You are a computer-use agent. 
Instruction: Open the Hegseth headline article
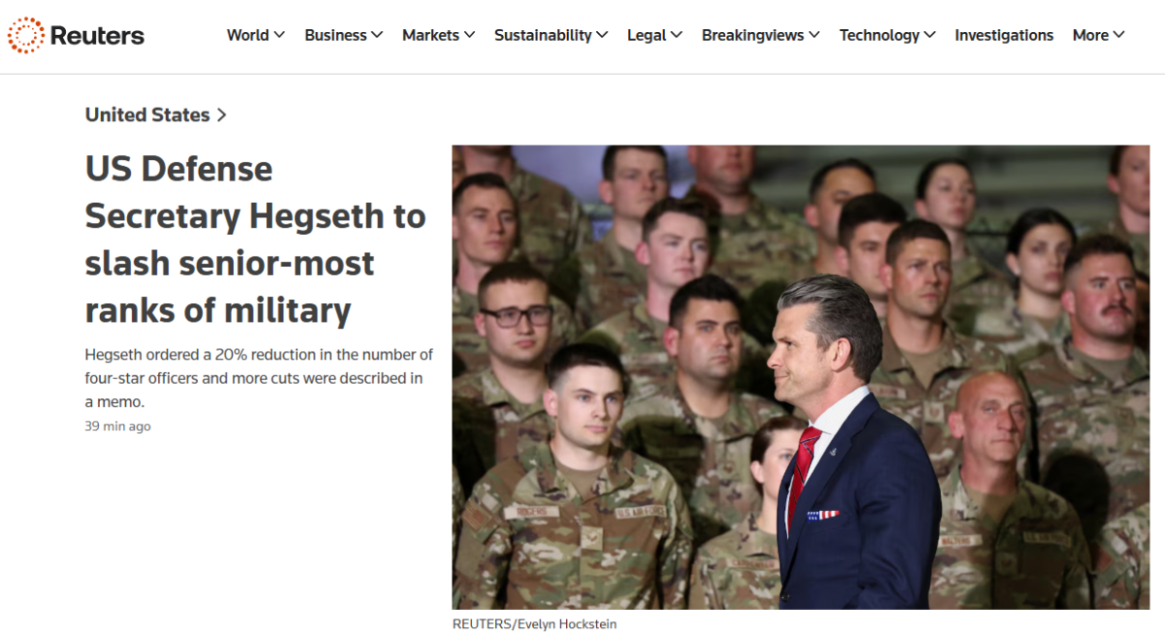click(255, 239)
